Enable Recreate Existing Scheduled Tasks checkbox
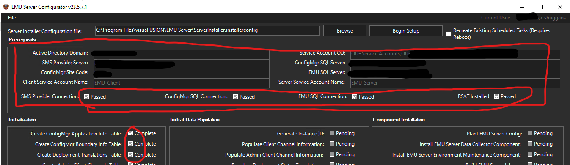570x165 pixels. [449, 34]
